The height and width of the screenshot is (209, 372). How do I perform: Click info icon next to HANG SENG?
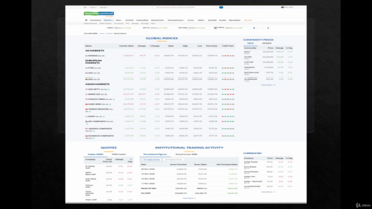click(x=110, y=105)
